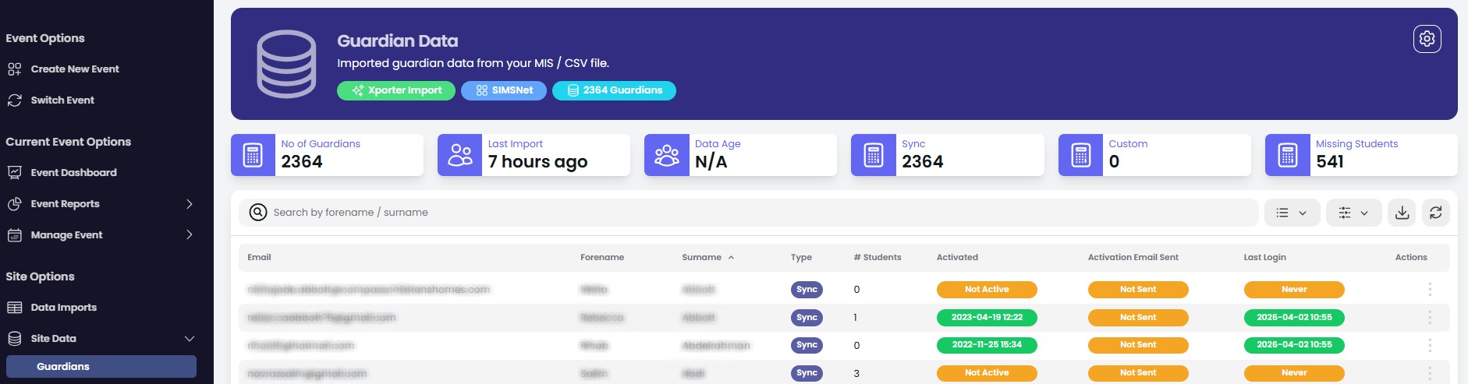The width and height of the screenshot is (1468, 384).
Task: Click the Activation Email Sent column header
Action: tap(1133, 257)
